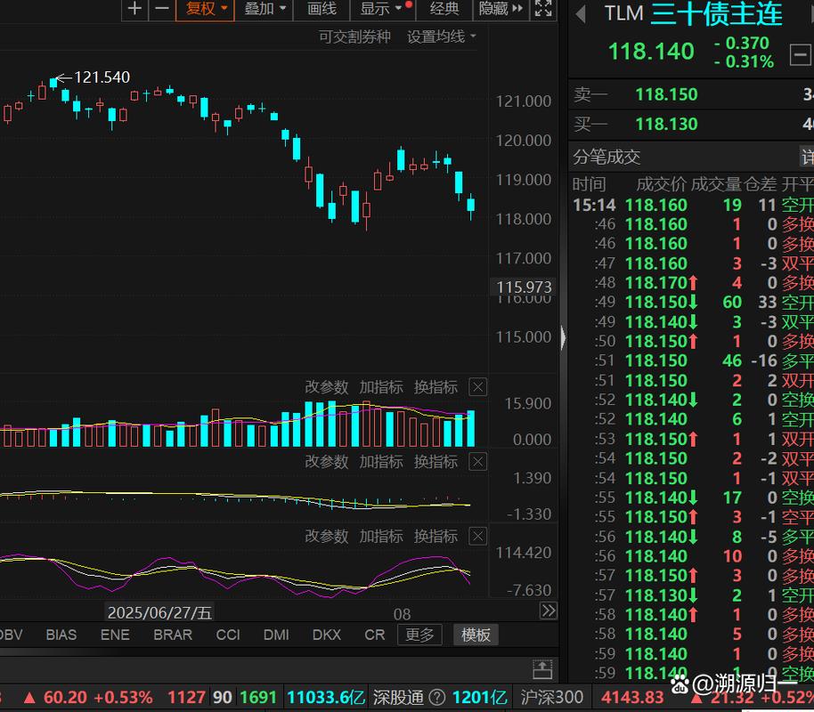
Task: Close the volume indicator panel
Action: [478, 387]
